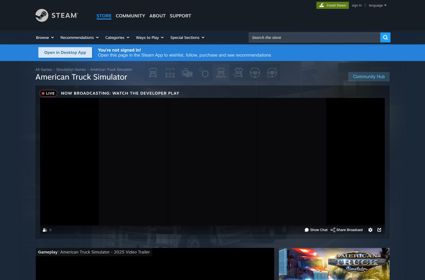The height and width of the screenshot is (280, 425).
Task: Open the ABOUT page
Action: click(157, 16)
